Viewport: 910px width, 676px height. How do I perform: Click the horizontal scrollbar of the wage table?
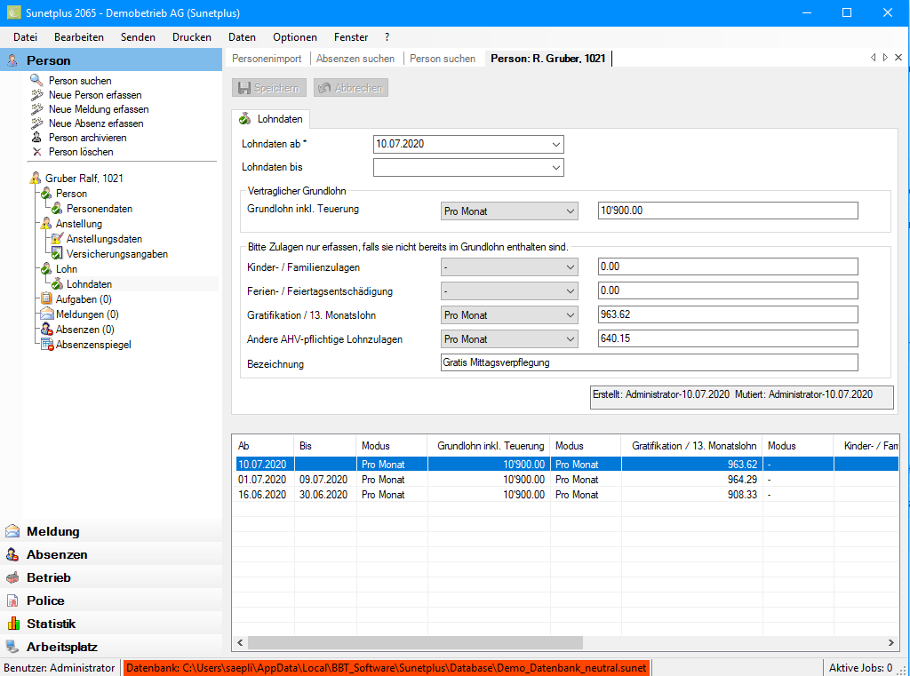pyautogui.click(x=415, y=643)
